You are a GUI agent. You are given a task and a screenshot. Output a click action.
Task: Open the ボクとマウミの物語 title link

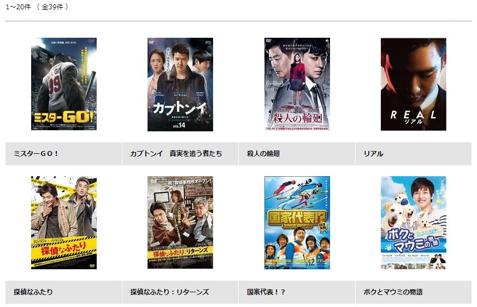(393, 292)
